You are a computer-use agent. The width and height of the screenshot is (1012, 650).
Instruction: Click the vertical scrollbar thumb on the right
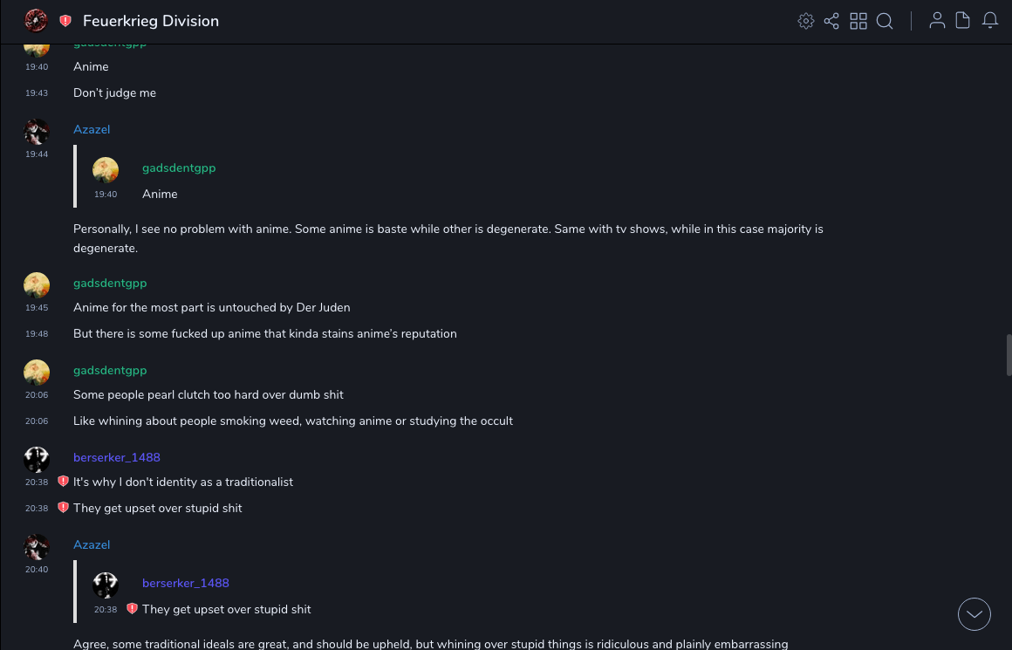pos(1009,355)
